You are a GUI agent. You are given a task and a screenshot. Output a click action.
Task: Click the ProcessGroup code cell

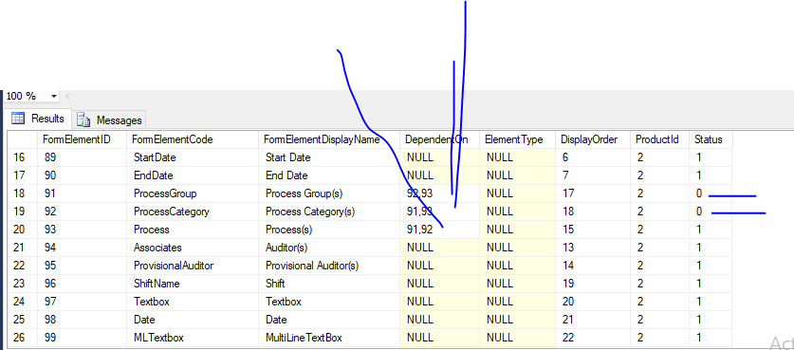coord(193,193)
